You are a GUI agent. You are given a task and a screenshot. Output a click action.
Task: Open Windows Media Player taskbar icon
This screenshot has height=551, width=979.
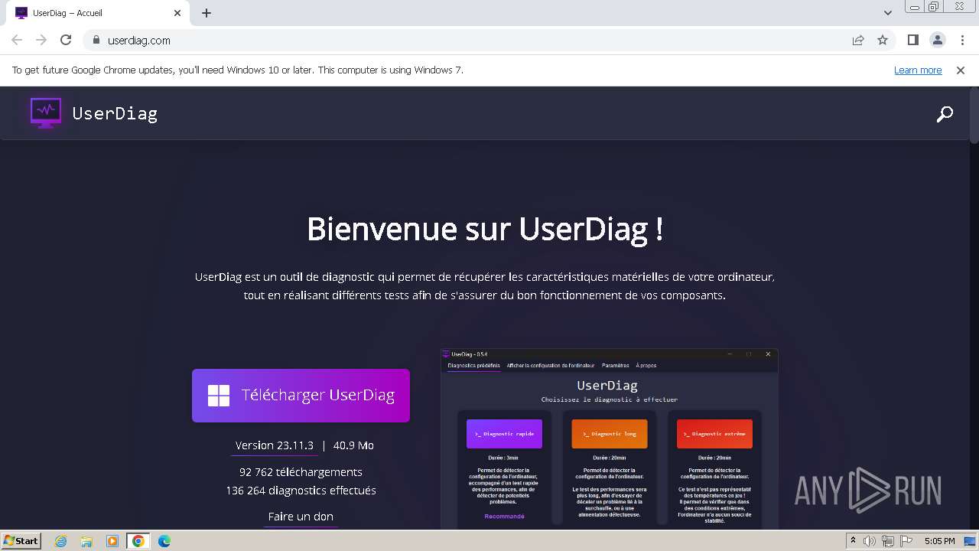click(112, 541)
